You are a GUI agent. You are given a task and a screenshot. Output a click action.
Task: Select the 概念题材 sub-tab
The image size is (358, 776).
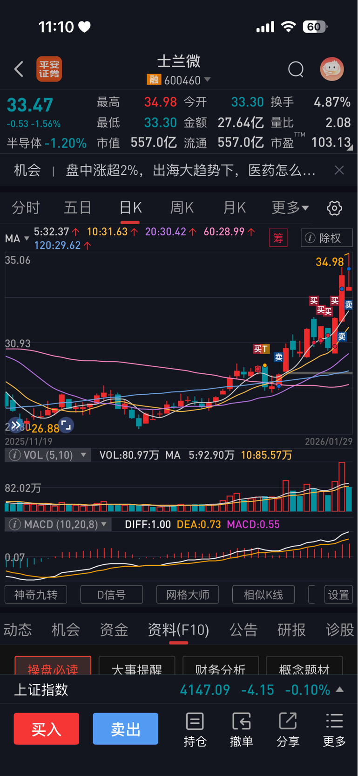point(304,666)
